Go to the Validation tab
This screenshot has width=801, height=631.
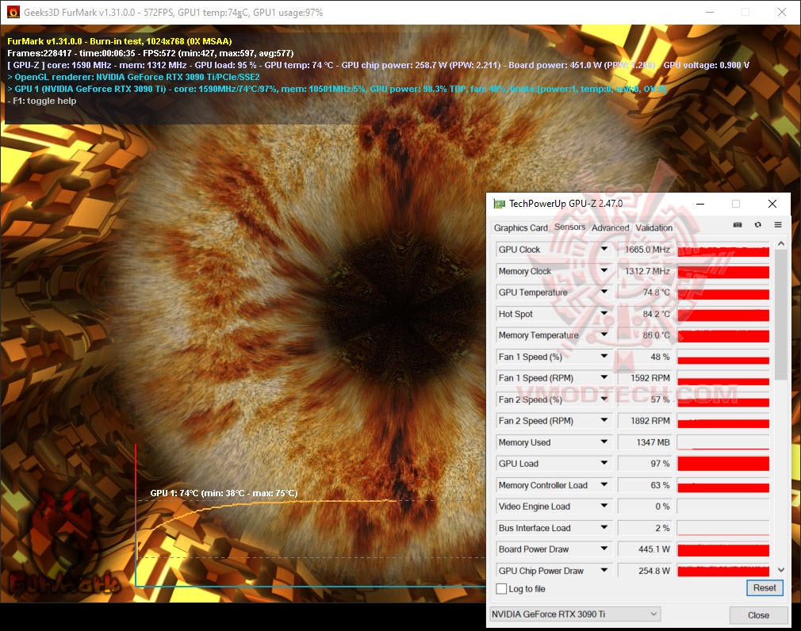653,228
